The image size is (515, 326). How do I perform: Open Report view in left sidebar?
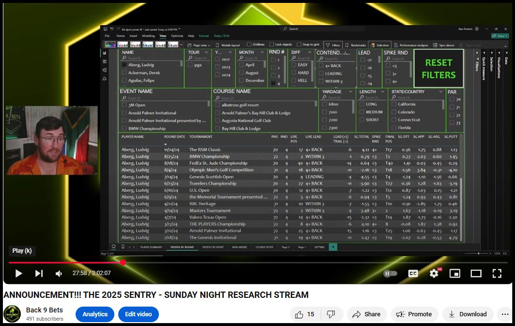105,53
